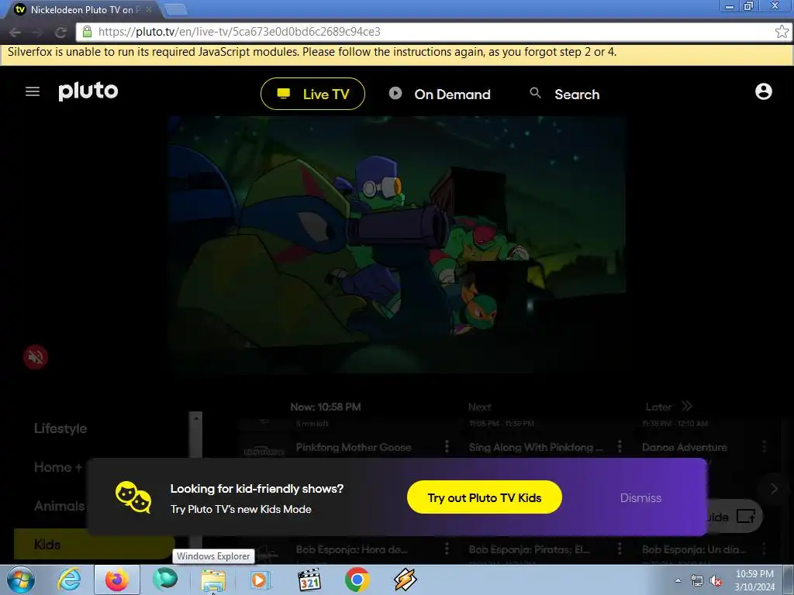Click the category list scroll up arrow
The image size is (794, 595).
click(195, 418)
